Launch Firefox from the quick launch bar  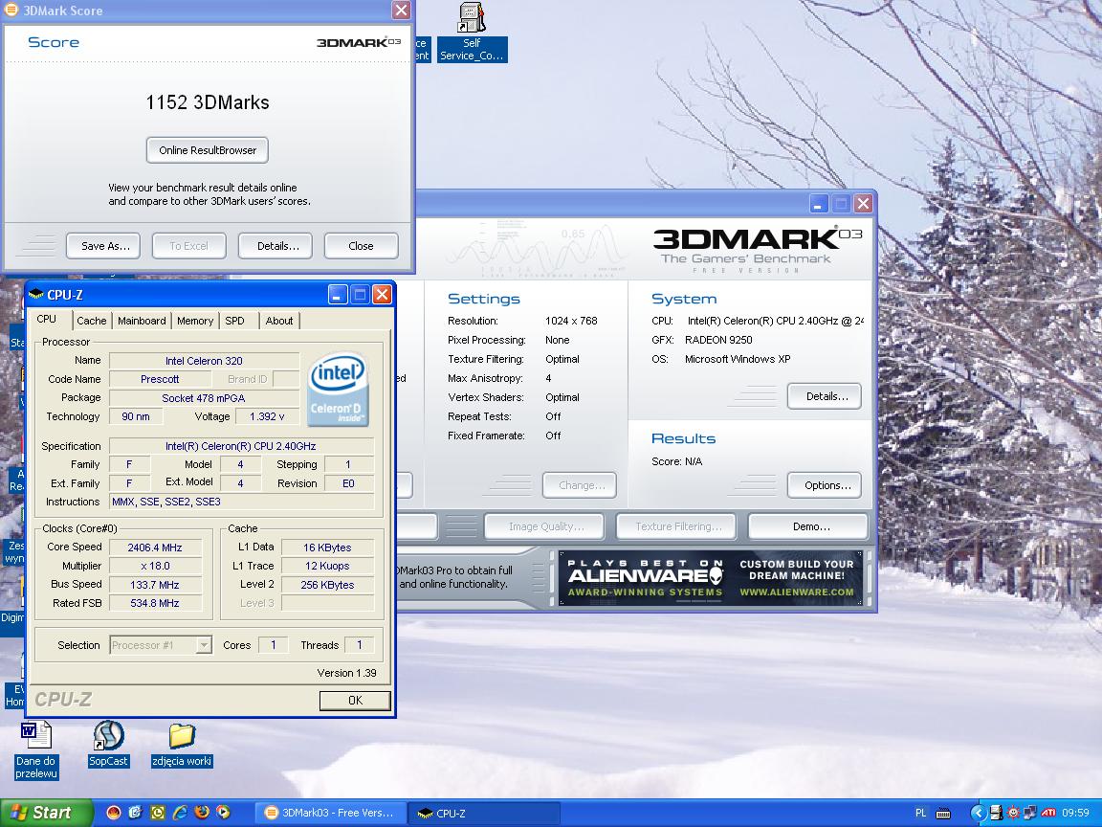[202, 813]
